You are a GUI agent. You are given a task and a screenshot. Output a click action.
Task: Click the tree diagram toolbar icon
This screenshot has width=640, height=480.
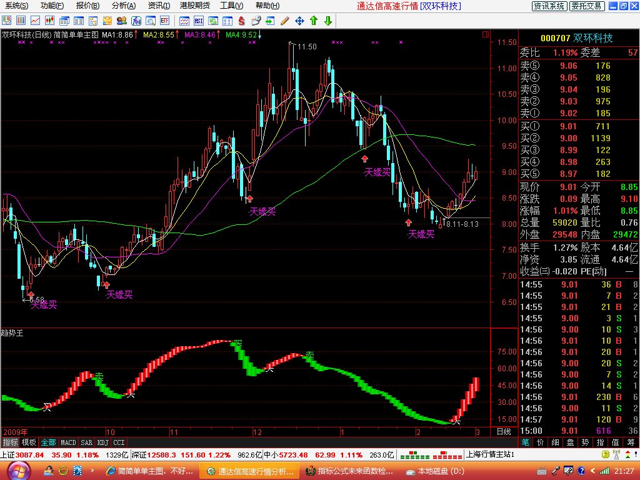(x=93, y=21)
